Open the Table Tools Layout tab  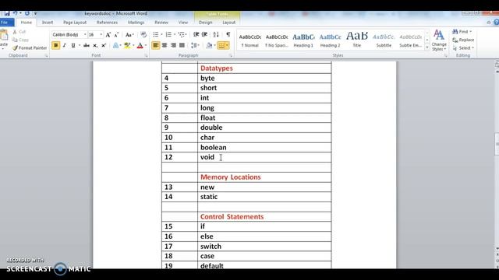pyautogui.click(x=228, y=23)
